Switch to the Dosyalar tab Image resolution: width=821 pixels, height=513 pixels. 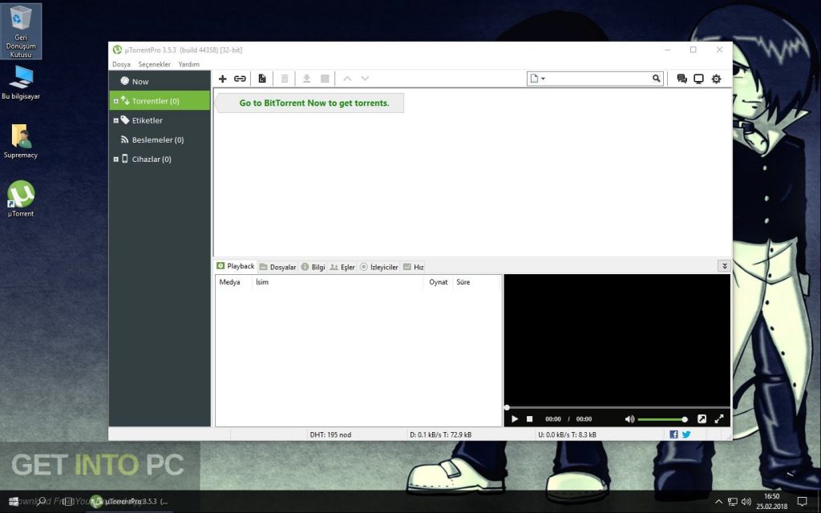tap(278, 267)
